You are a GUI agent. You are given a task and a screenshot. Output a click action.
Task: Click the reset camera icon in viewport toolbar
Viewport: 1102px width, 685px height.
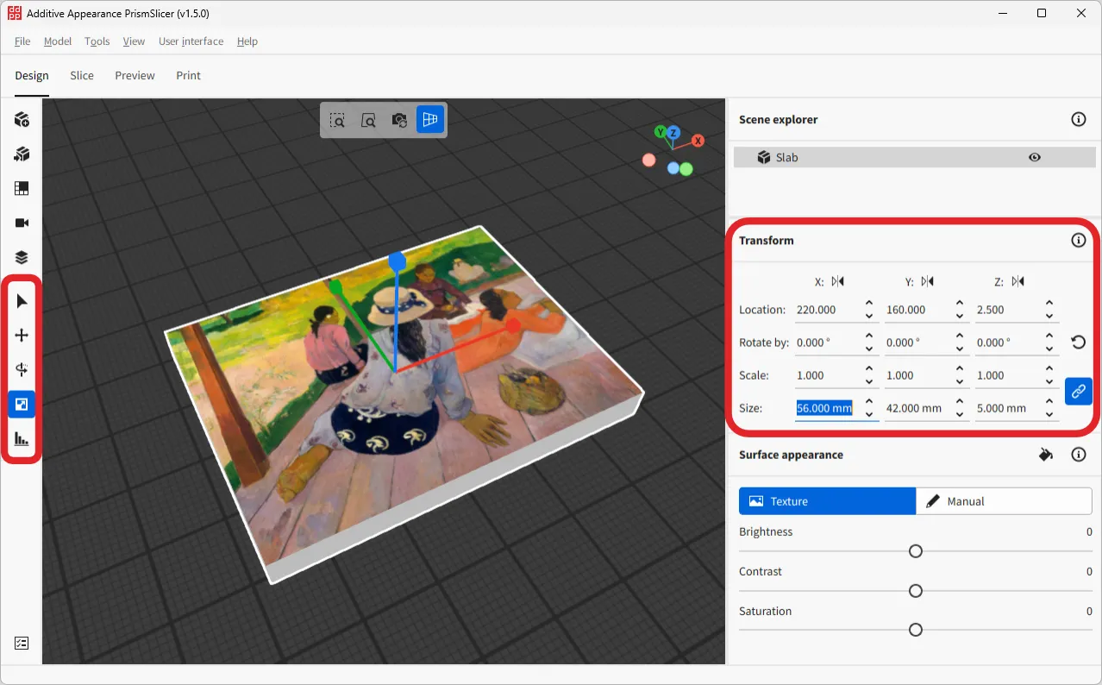399,120
